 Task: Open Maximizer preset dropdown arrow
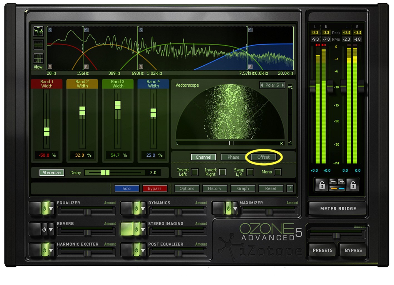[x=235, y=208]
